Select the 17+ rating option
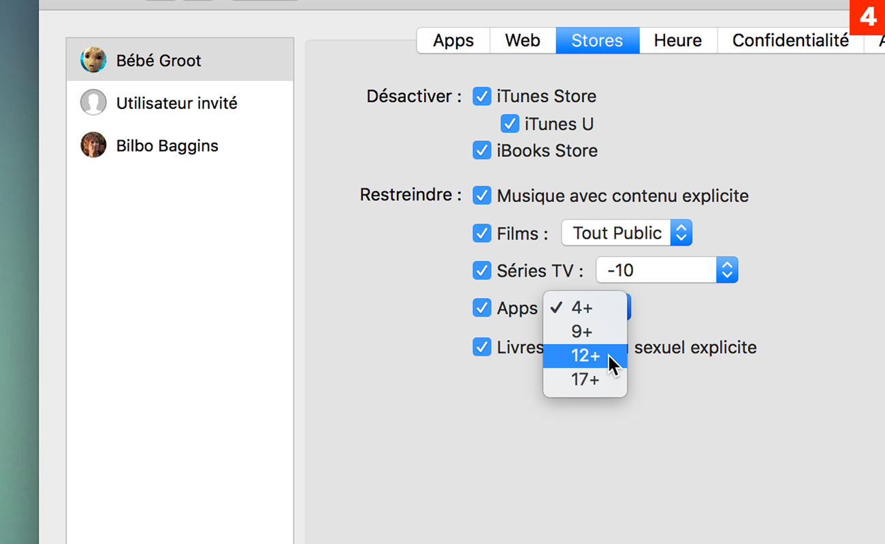885x544 pixels. click(x=585, y=379)
